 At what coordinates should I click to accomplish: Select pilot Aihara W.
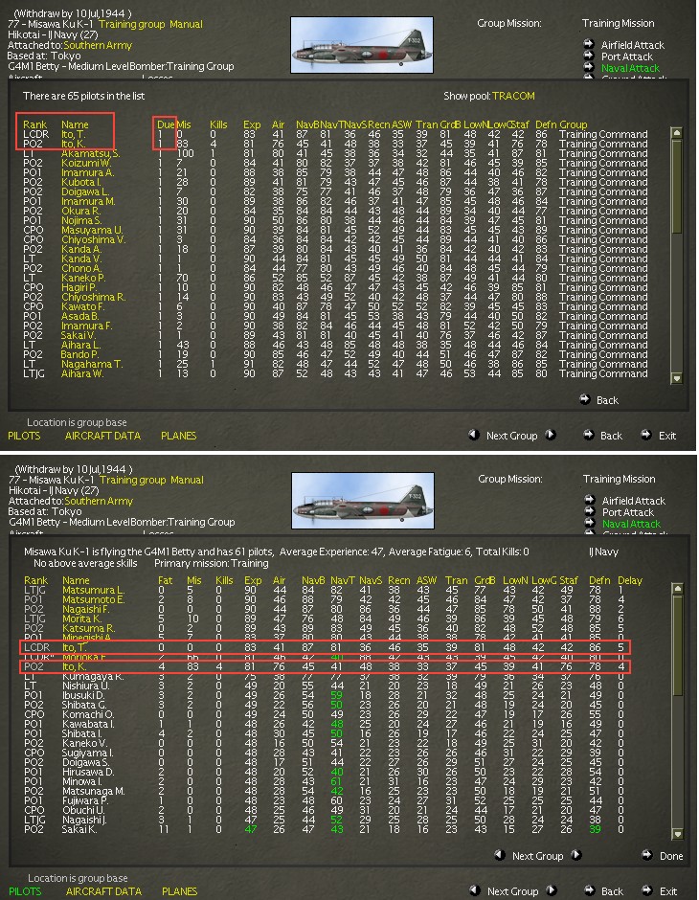[x=82, y=373]
